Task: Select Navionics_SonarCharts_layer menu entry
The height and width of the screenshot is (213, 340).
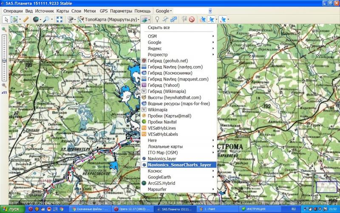Action: coord(179,164)
